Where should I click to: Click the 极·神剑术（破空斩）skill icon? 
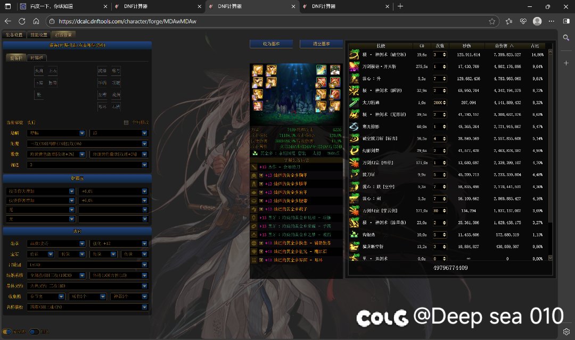click(x=354, y=55)
